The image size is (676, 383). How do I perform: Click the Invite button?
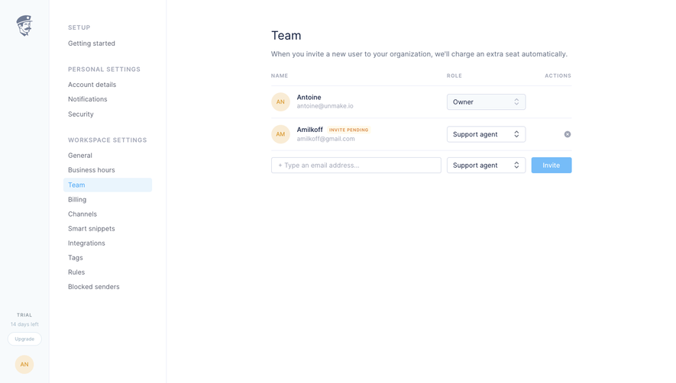click(x=551, y=166)
